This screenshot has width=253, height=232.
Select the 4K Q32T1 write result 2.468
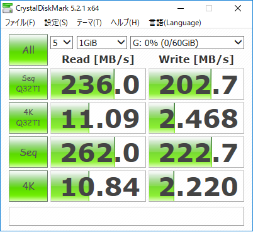(x=196, y=118)
